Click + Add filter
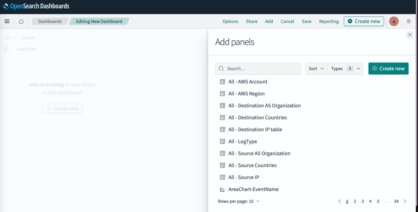 coord(27,49)
